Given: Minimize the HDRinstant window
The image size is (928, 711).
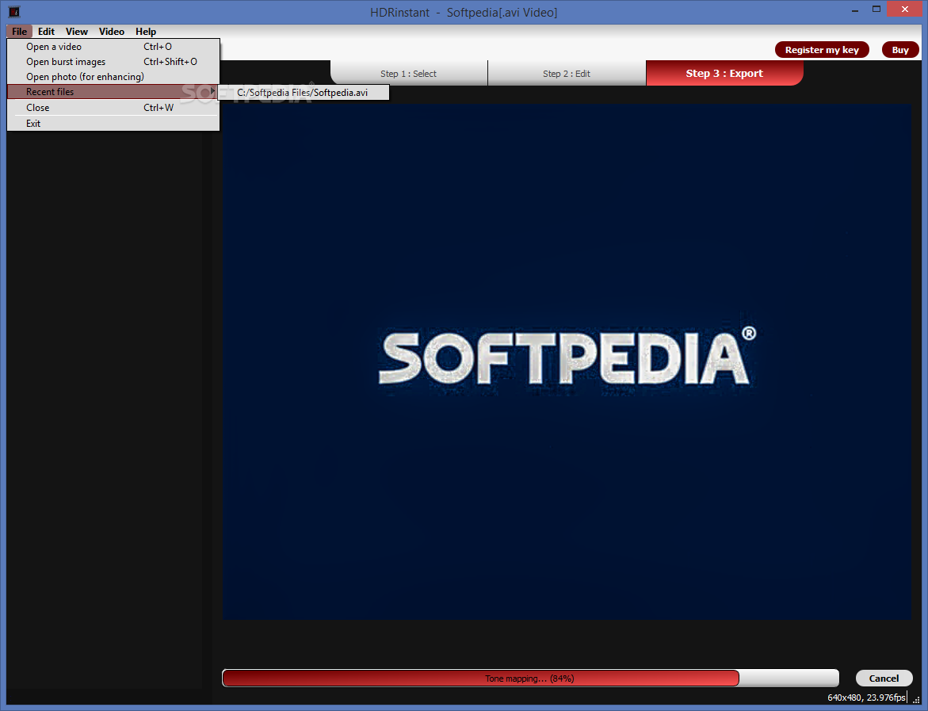Looking at the screenshot, I should pyautogui.click(x=855, y=10).
